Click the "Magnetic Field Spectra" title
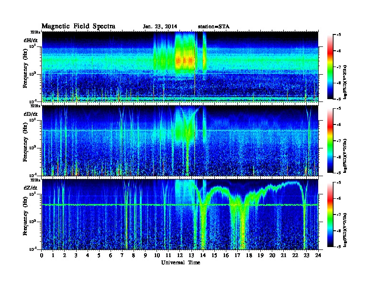Screen dimensions: 379x293 click(x=78, y=26)
